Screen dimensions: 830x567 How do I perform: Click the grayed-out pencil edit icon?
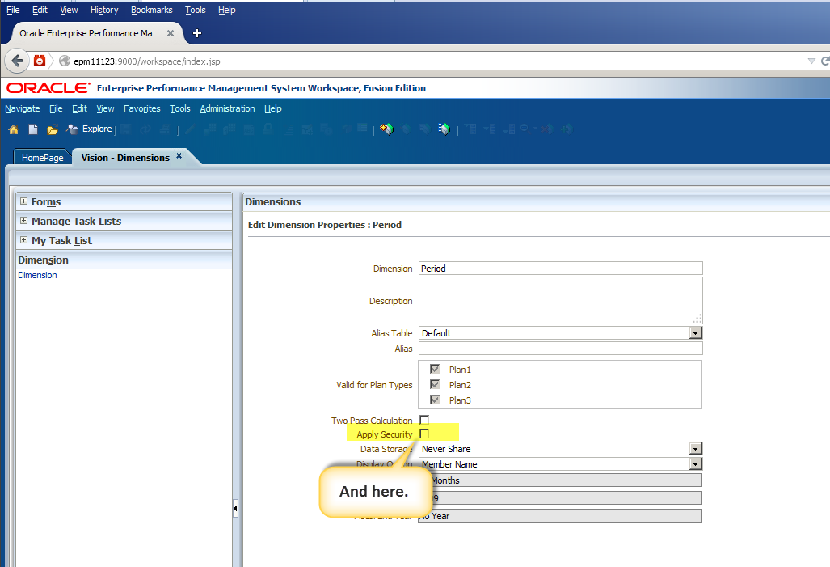(191, 129)
